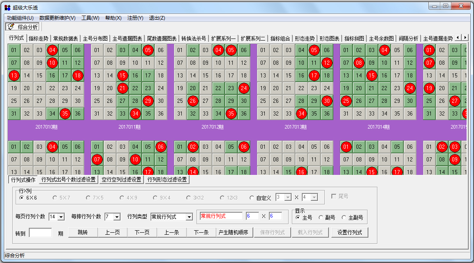Click 退出(Z) menu
Screen dimensions: 474x263
[157, 18]
